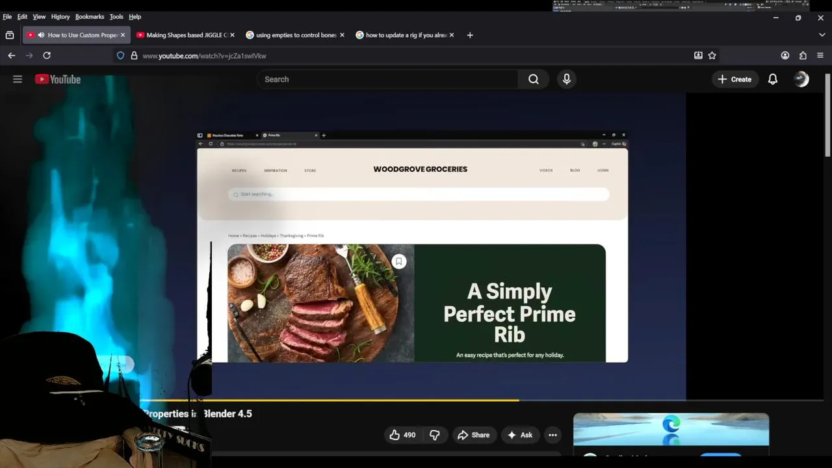Screen dimensions: 832x468
Task: Go to YouTube home via the logo
Action: pos(58,79)
